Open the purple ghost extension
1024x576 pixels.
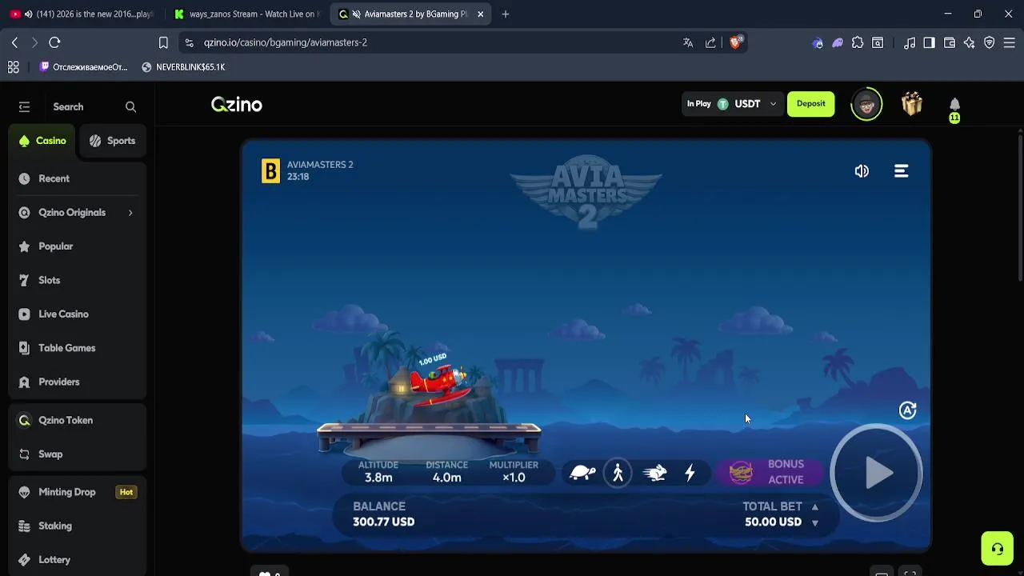[838, 43]
